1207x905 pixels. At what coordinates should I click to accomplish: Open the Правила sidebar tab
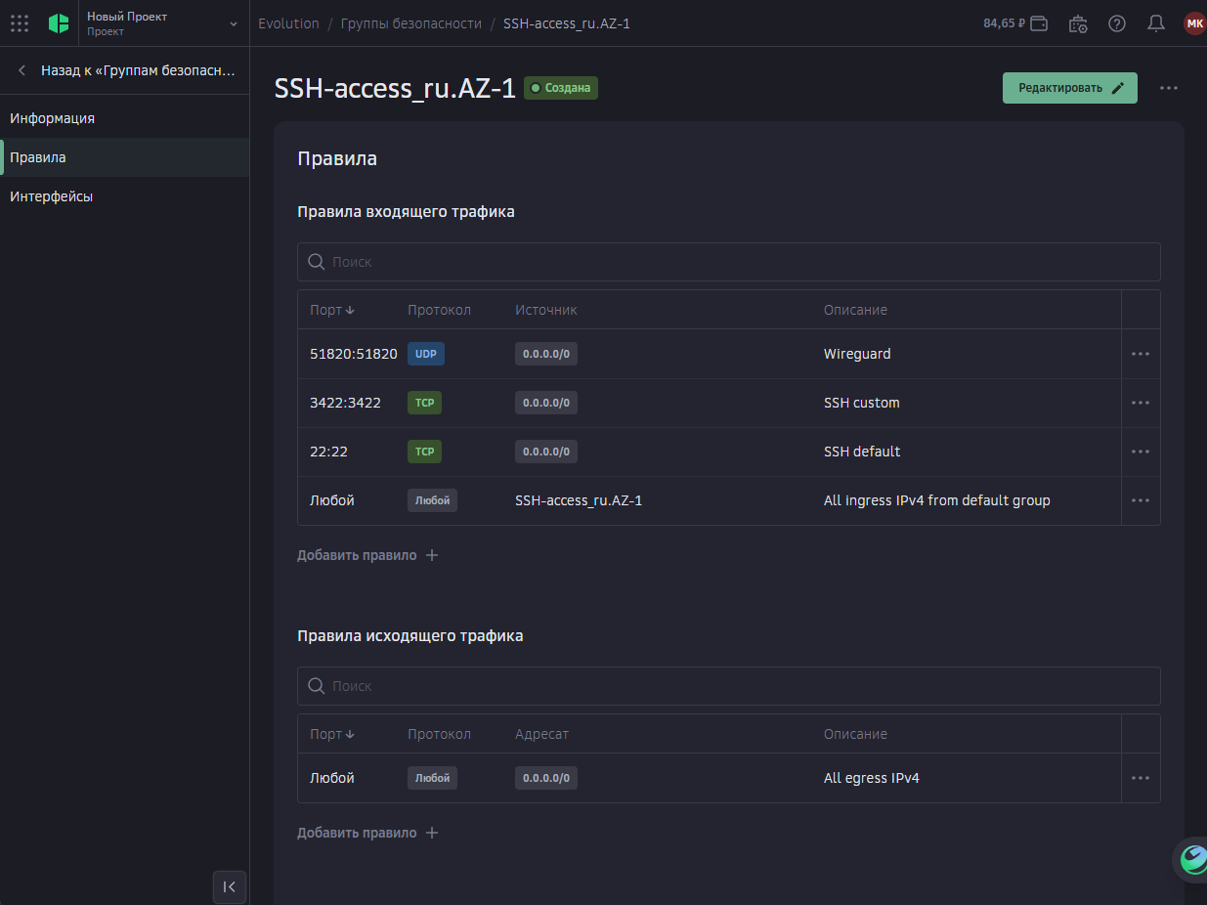click(x=125, y=157)
